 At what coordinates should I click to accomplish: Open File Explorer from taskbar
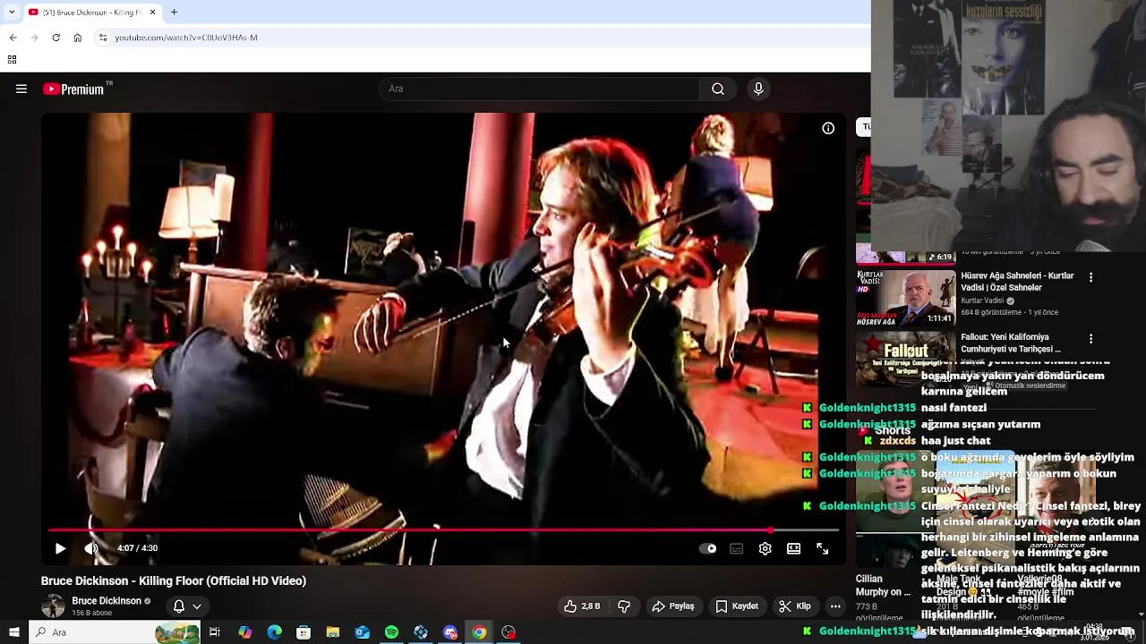coord(333,632)
